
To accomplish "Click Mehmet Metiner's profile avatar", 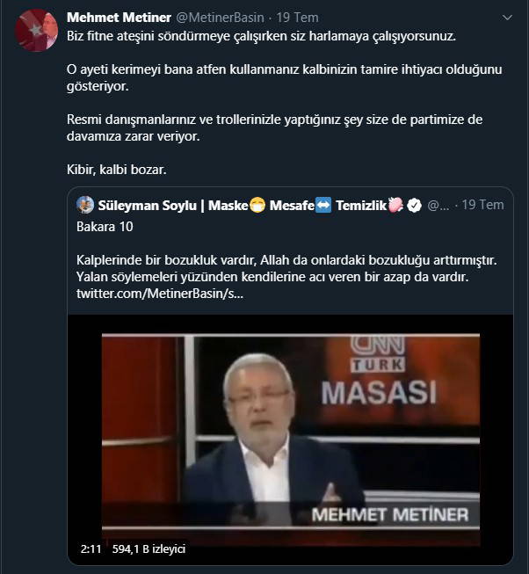I will coord(38,30).
